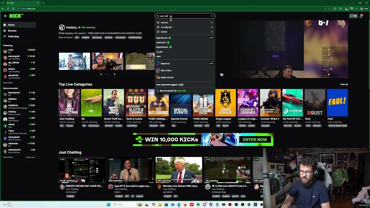Click the 'giveaway' stream tag
Screen dimensions: 370x208
coord(97,38)
